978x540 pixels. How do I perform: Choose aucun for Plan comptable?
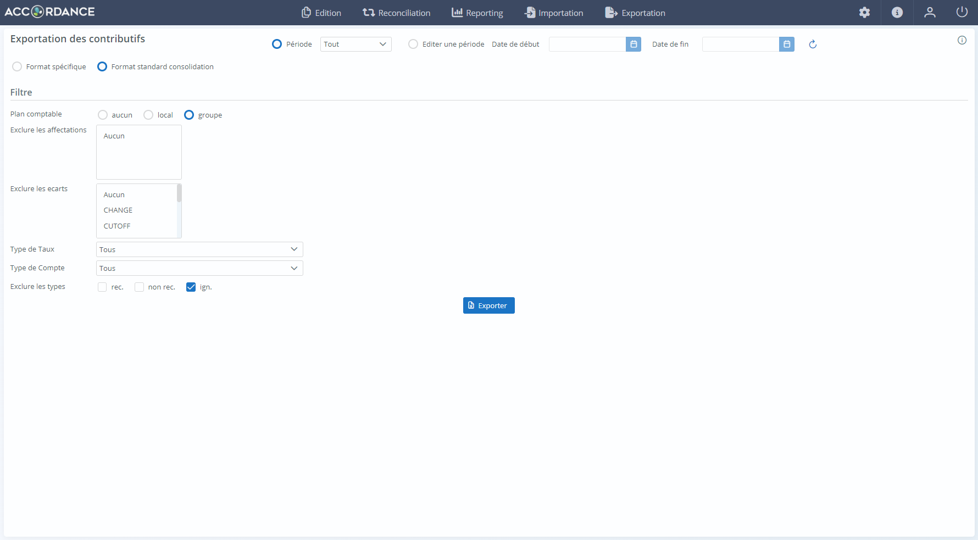click(x=103, y=115)
